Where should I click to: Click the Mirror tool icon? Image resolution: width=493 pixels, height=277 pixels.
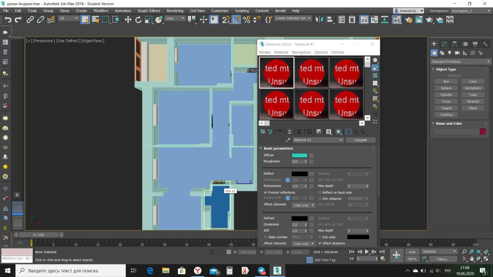coord(319,20)
